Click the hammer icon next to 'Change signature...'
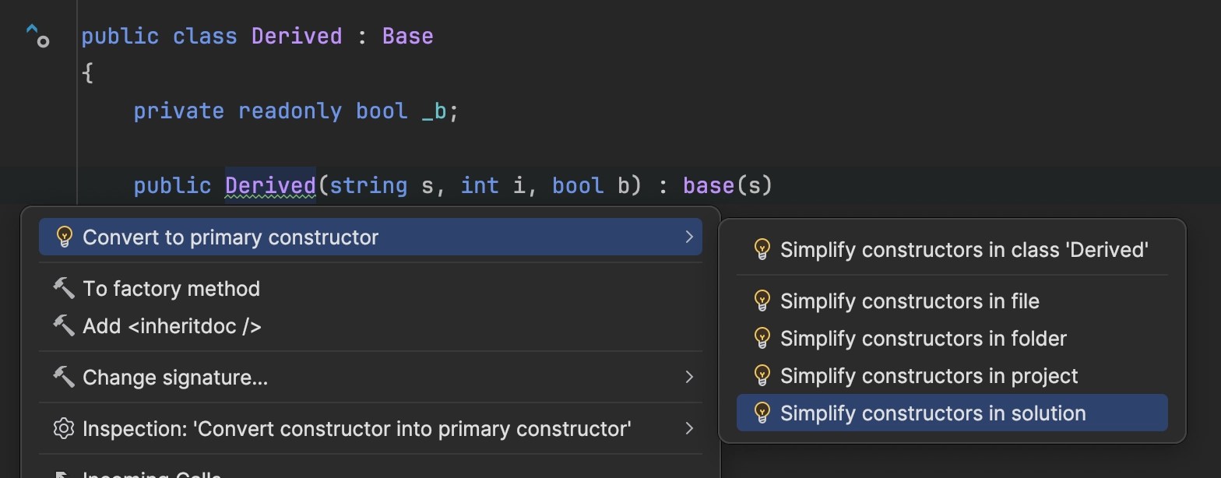The height and width of the screenshot is (478, 1221). (64, 377)
